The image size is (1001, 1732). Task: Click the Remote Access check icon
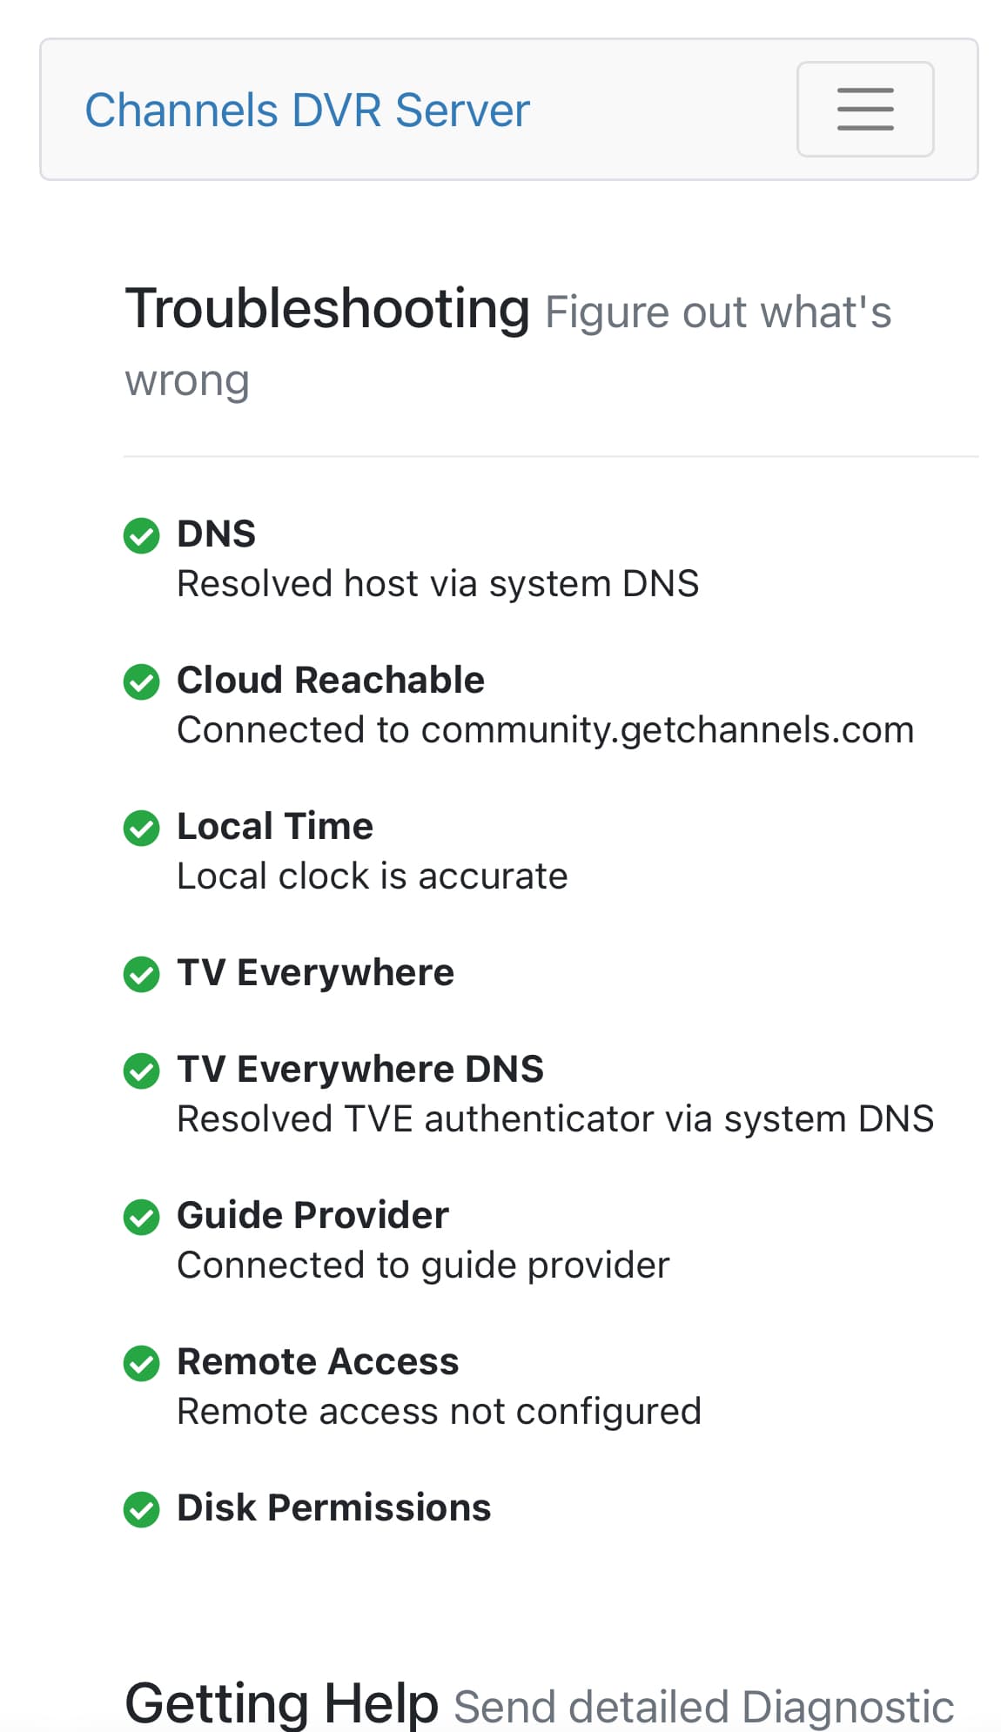(x=142, y=1363)
